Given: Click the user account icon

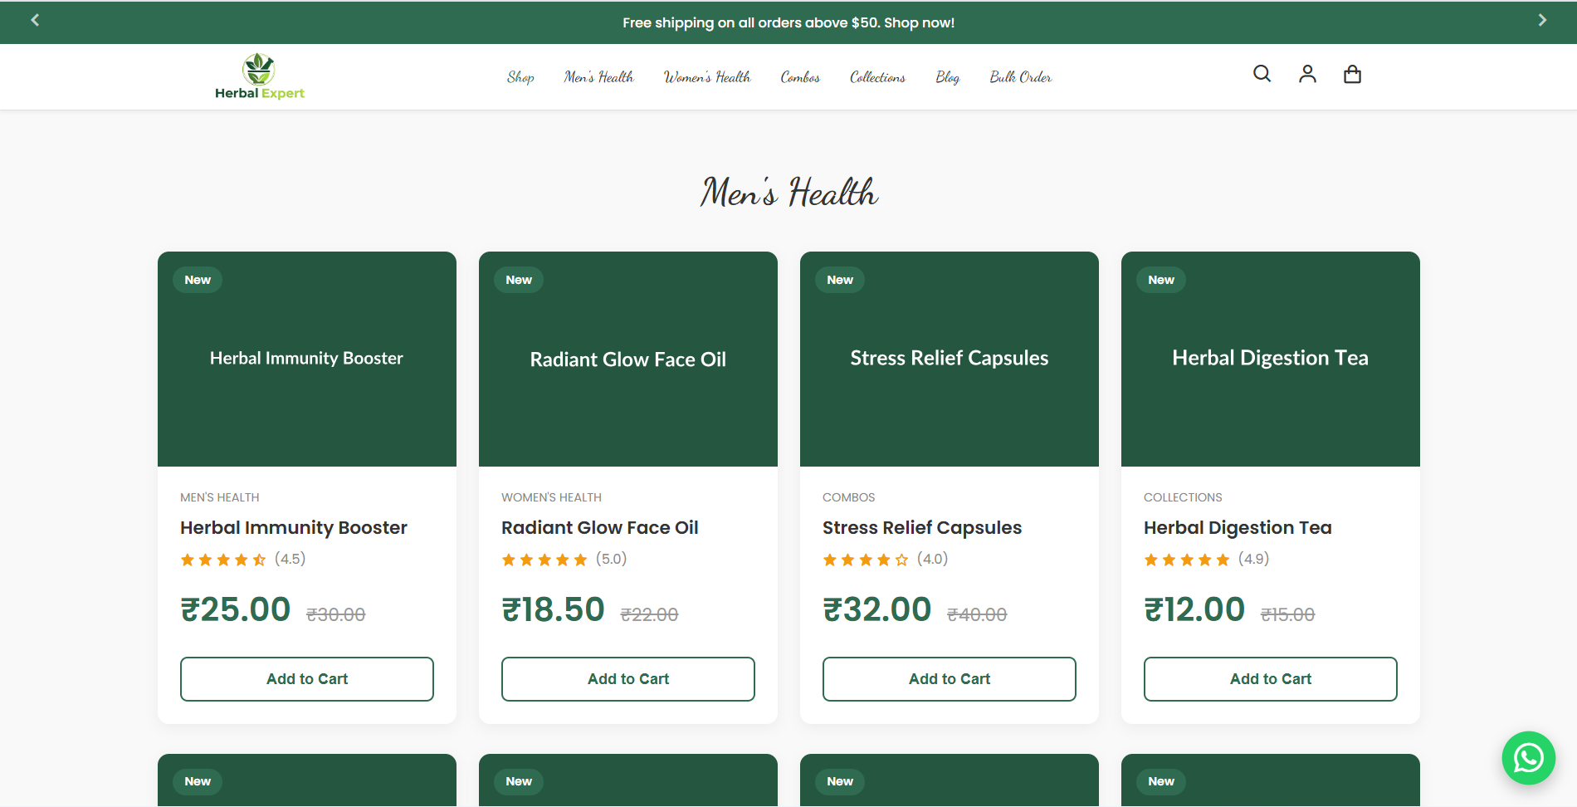Looking at the screenshot, I should tap(1306, 74).
